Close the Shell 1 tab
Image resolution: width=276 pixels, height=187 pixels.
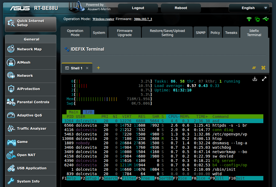87,68
